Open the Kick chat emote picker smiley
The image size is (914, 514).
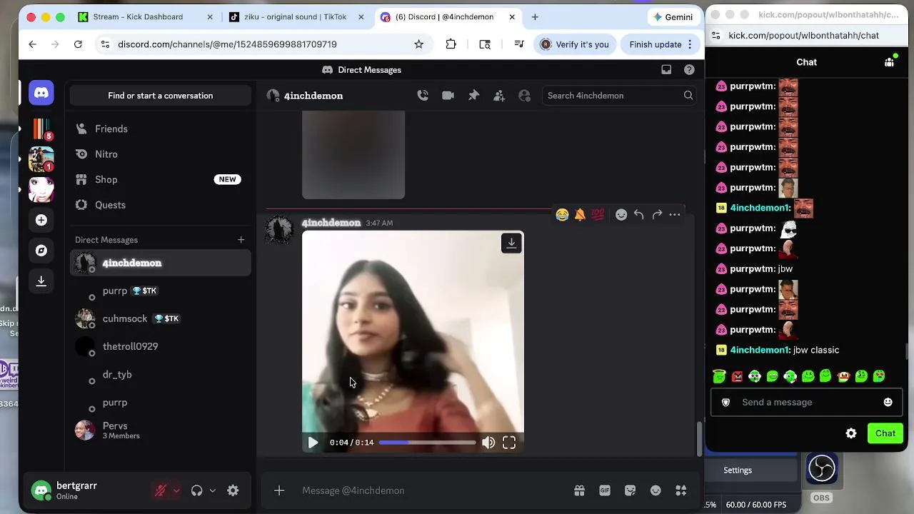(888, 403)
